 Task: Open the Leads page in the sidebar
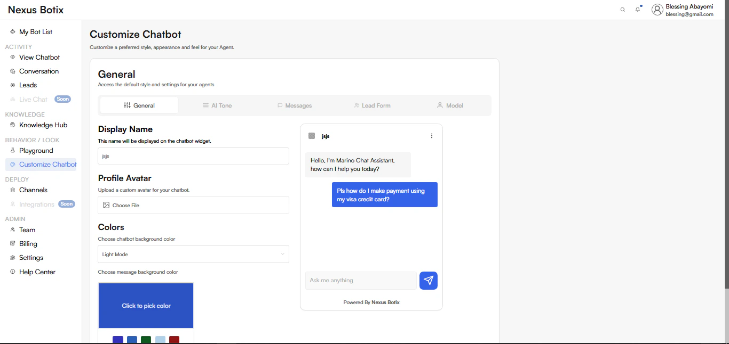28,85
